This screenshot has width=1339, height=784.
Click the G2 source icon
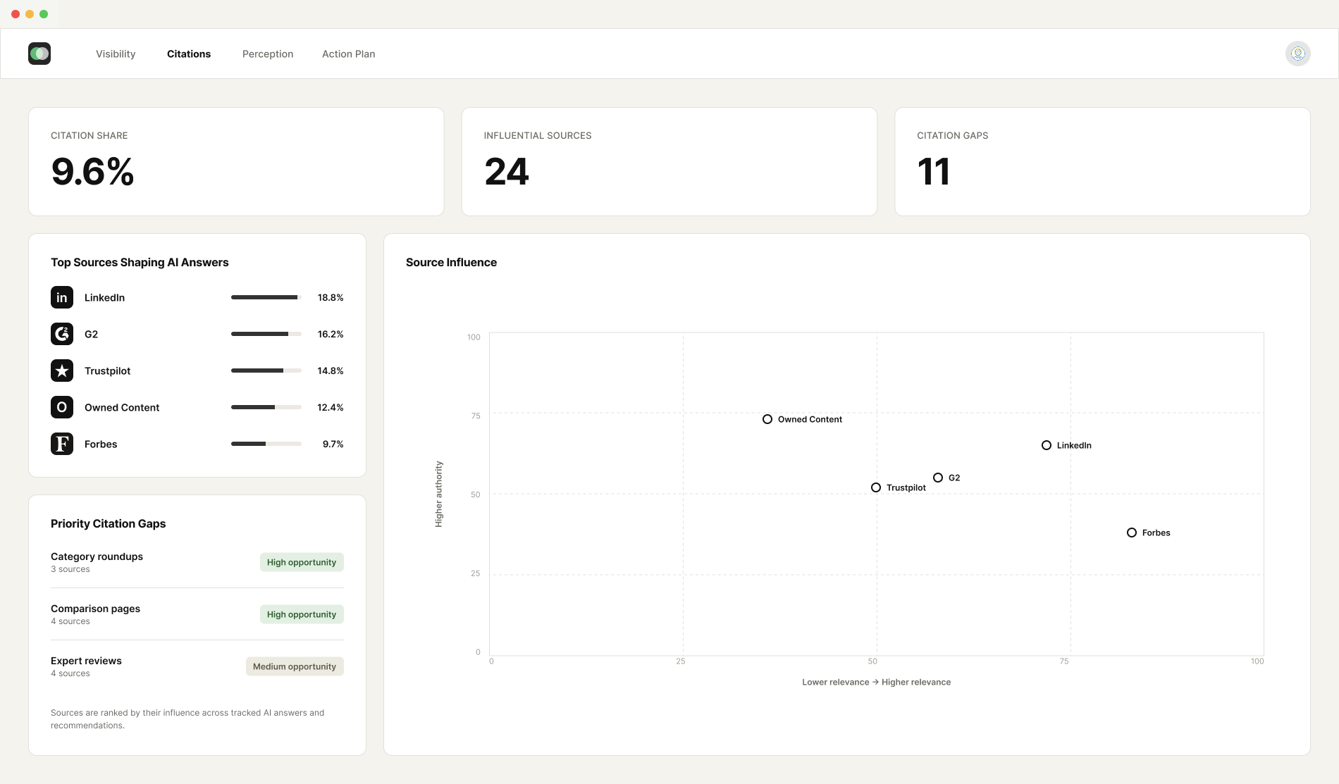62,334
